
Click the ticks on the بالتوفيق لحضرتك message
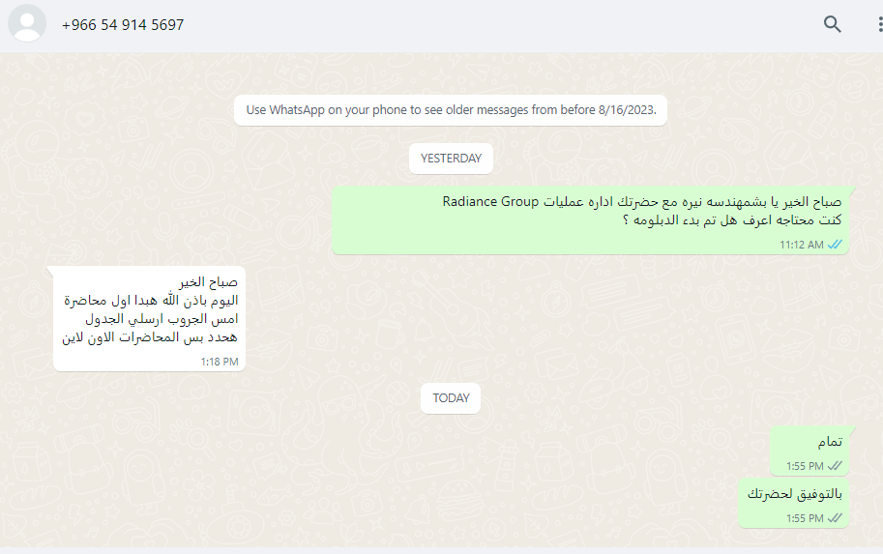(x=836, y=518)
